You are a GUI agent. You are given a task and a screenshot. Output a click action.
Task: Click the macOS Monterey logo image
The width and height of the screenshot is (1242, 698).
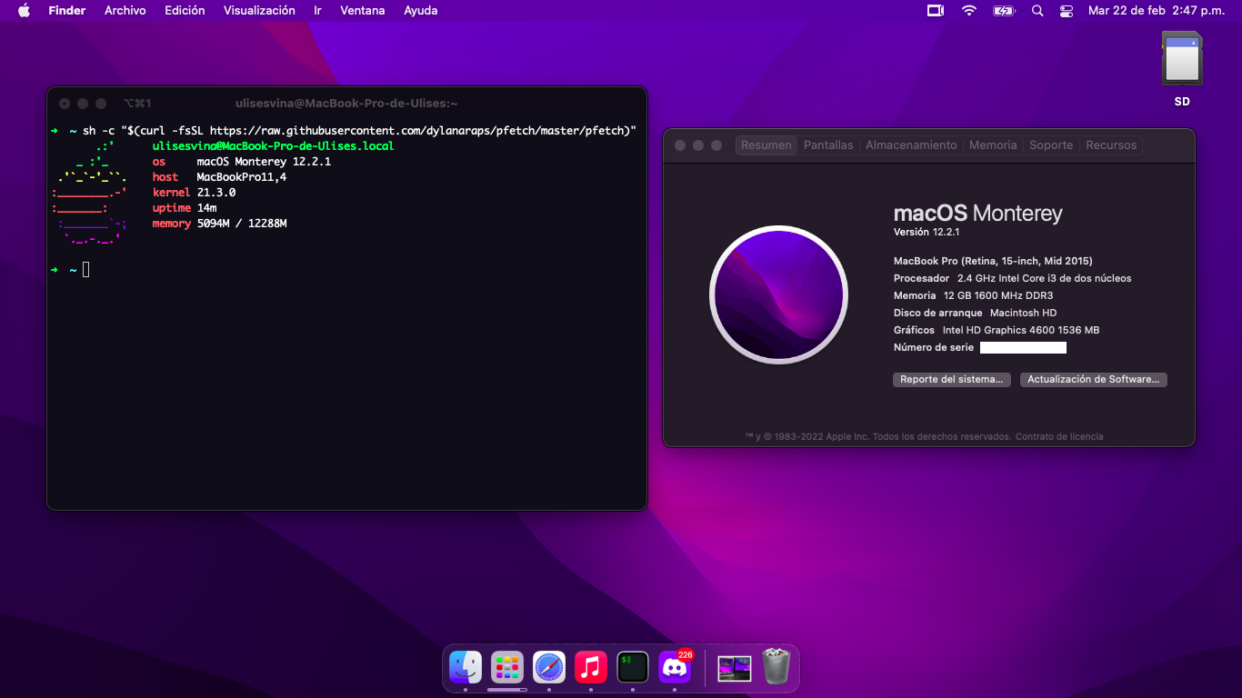(x=778, y=294)
